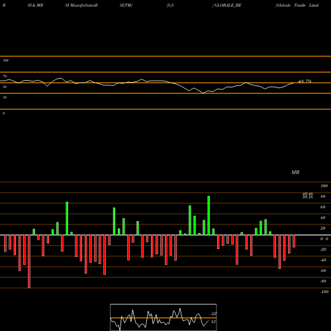The image size is (331, 331).
Task: Click the mini chart value 22
Action: coord(213,314)
